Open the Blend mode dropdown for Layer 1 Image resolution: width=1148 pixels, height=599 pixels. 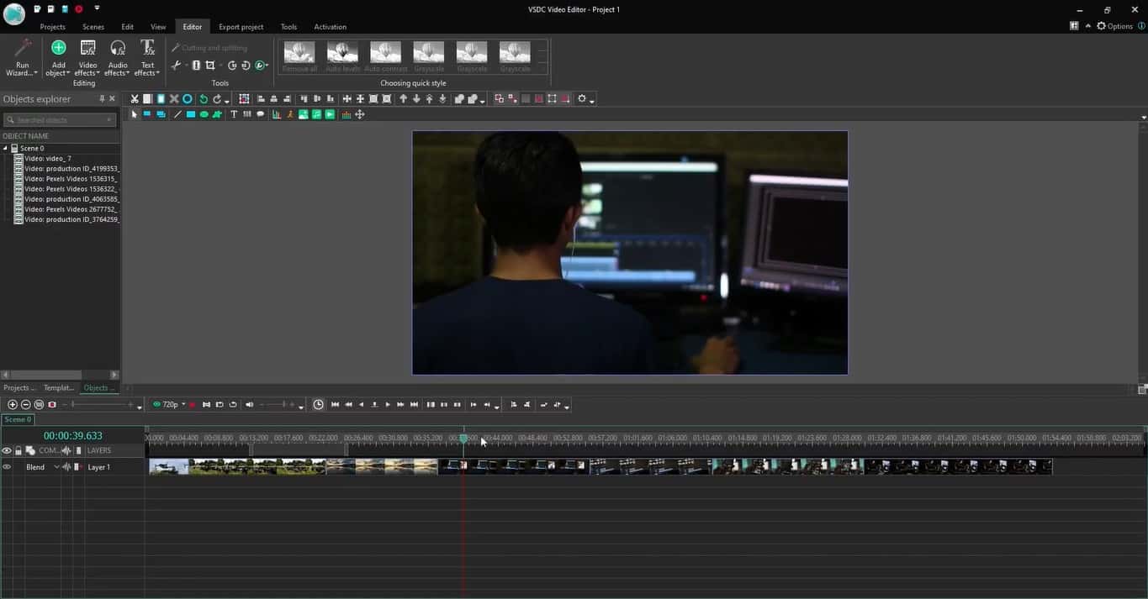coord(56,467)
